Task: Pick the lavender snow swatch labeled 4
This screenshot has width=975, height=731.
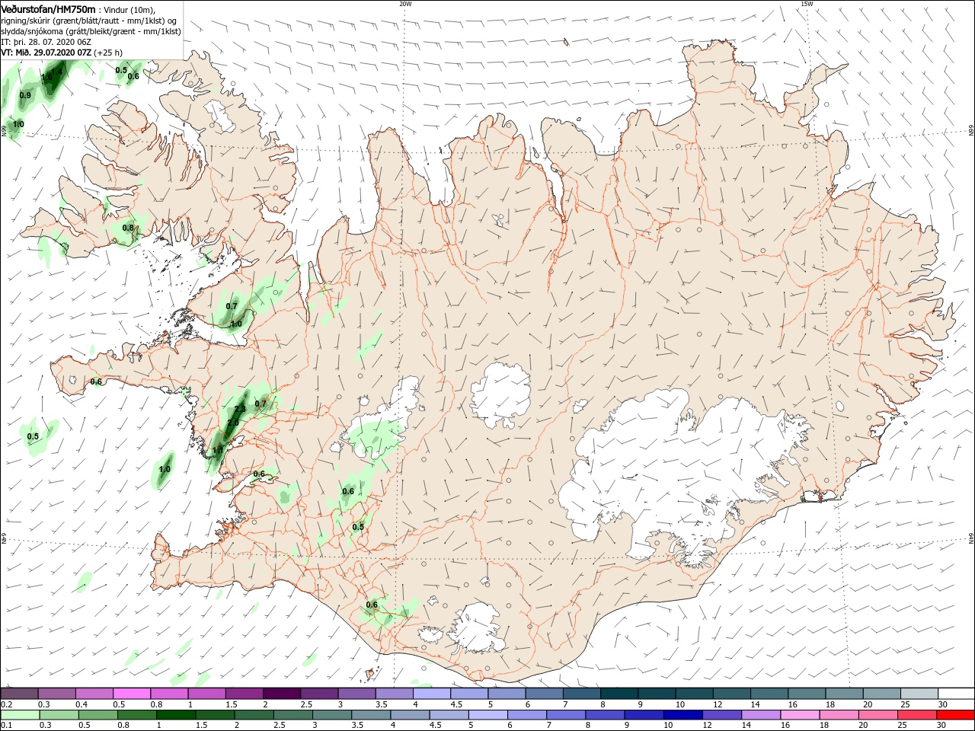Action: (431, 694)
